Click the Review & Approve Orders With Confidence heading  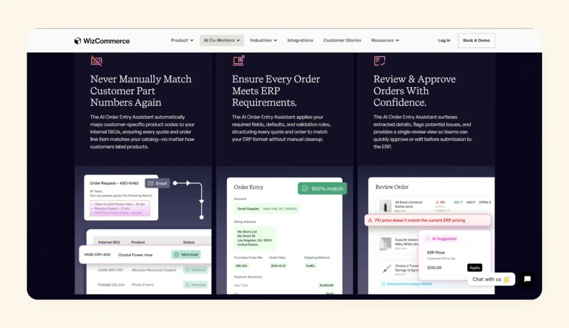point(415,91)
